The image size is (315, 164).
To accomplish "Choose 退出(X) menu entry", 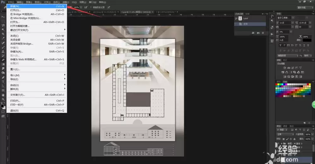I will pyautogui.click(x=37, y=110).
